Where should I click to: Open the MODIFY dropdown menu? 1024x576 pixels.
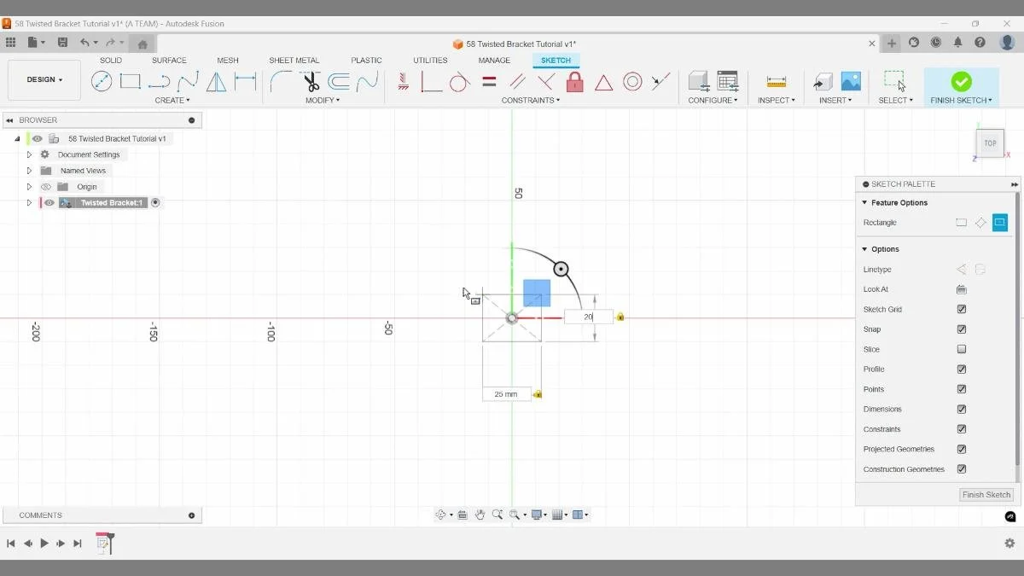[323, 100]
